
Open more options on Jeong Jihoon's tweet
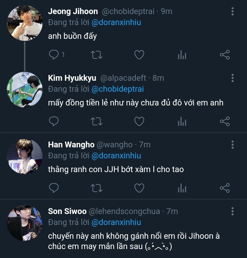click(233, 12)
